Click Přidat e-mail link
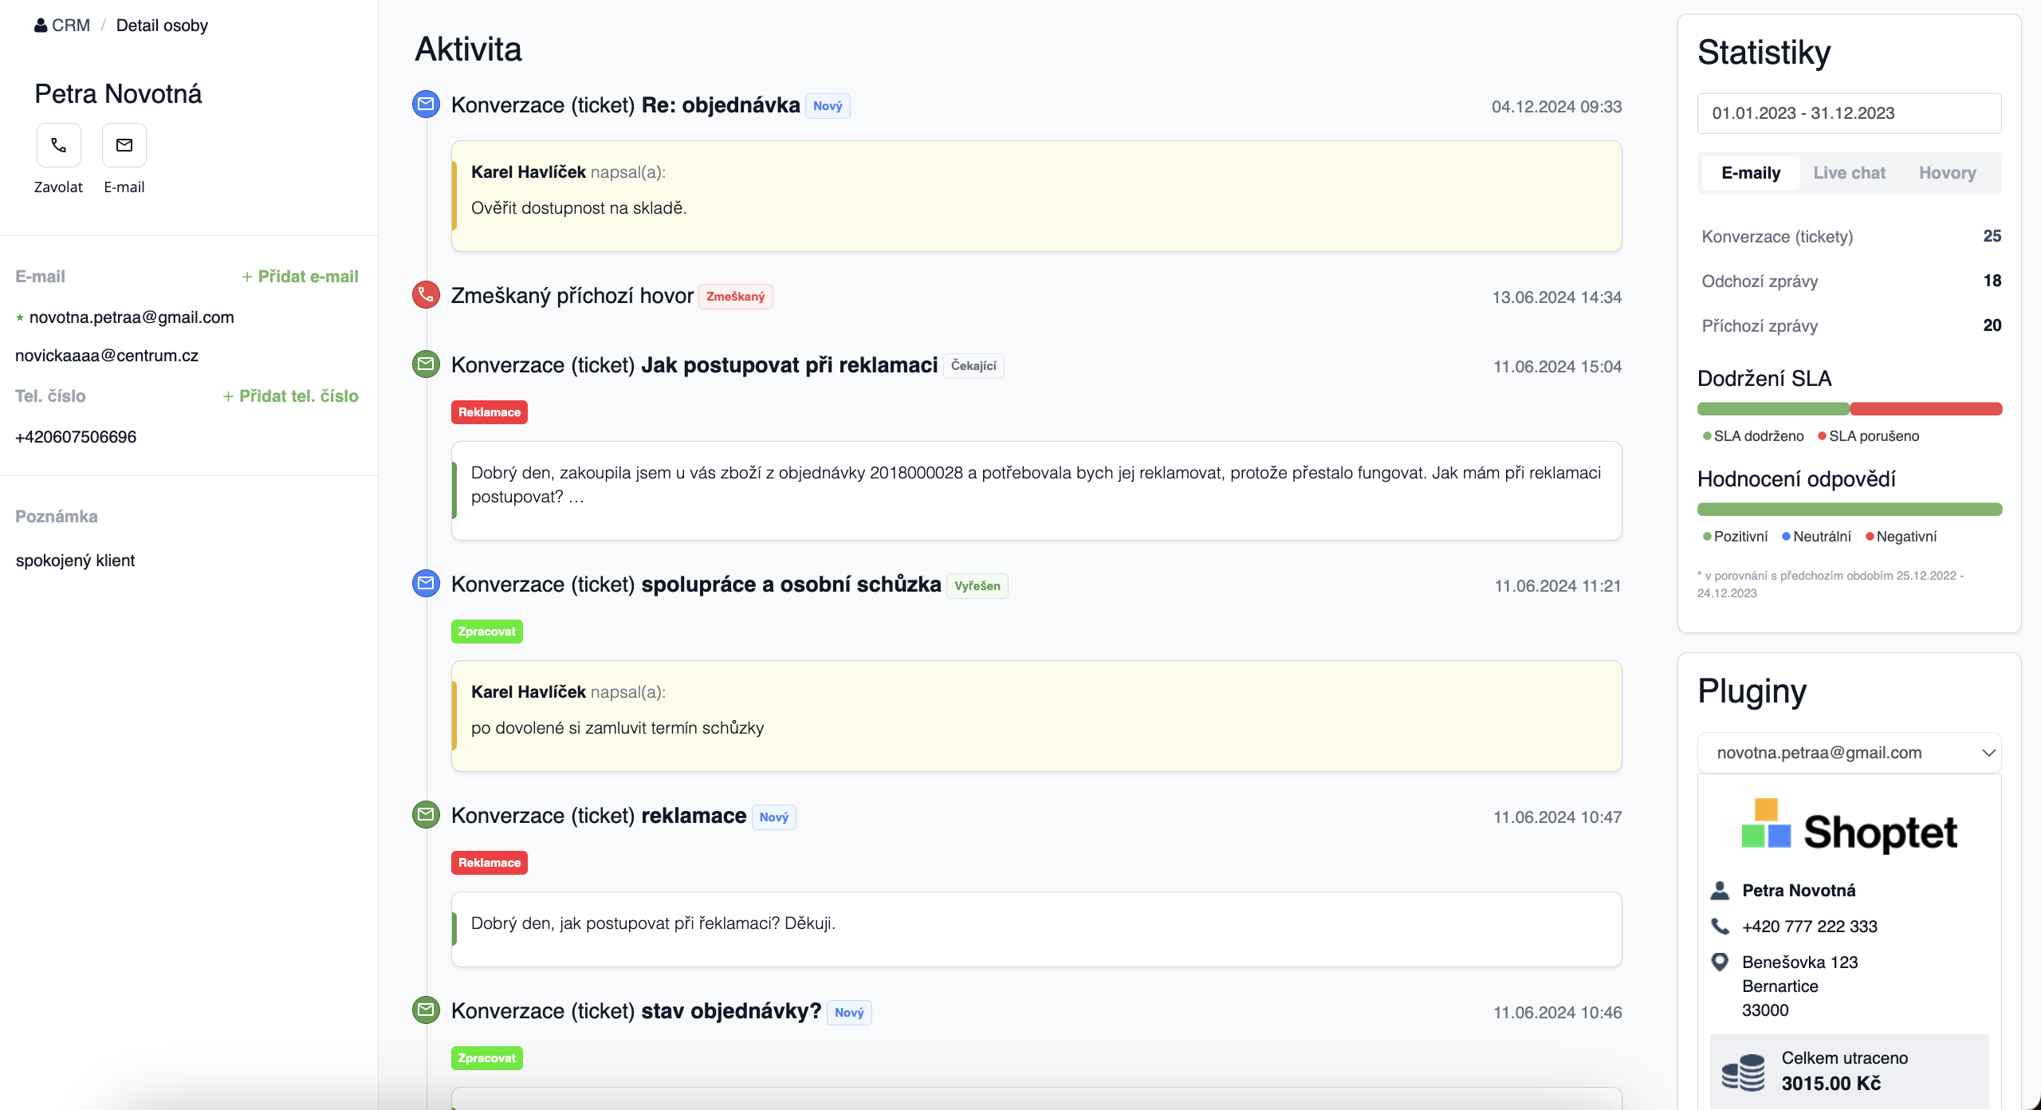The height and width of the screenshot is (1110, 2041). pos(300,277)
